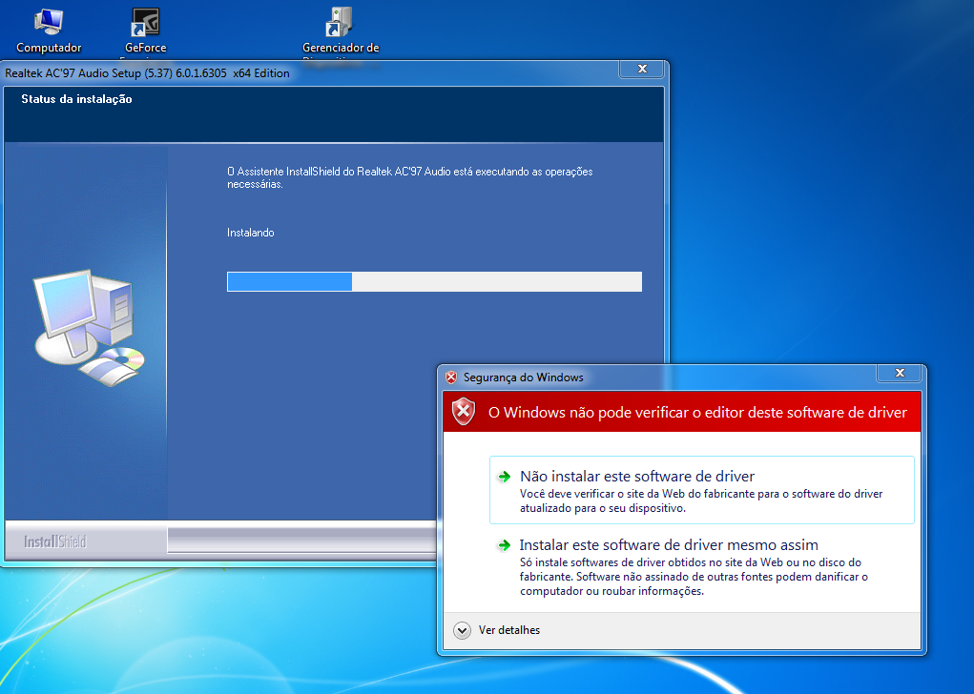The width and height of the screenshot is (974, 694).
Task: Click the green arrow beside "Instalar este software"
Action: (504, 545)
